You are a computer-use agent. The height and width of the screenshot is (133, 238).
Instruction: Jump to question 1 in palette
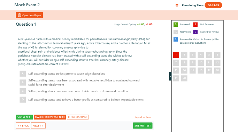pos(176,55)
